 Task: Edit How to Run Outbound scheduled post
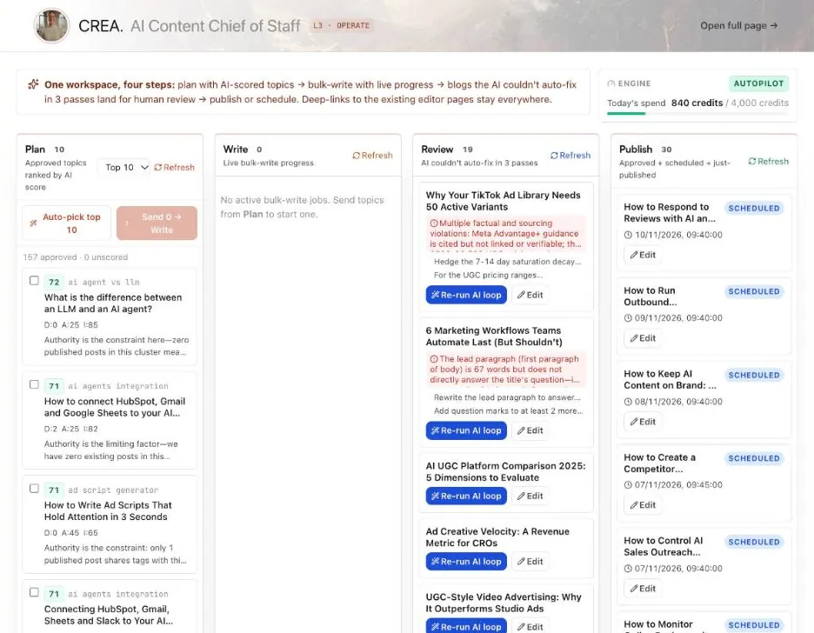[643, 337]
